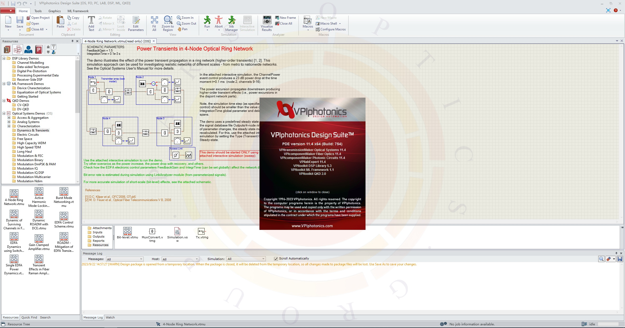Expand the Characterization folder

9,126
